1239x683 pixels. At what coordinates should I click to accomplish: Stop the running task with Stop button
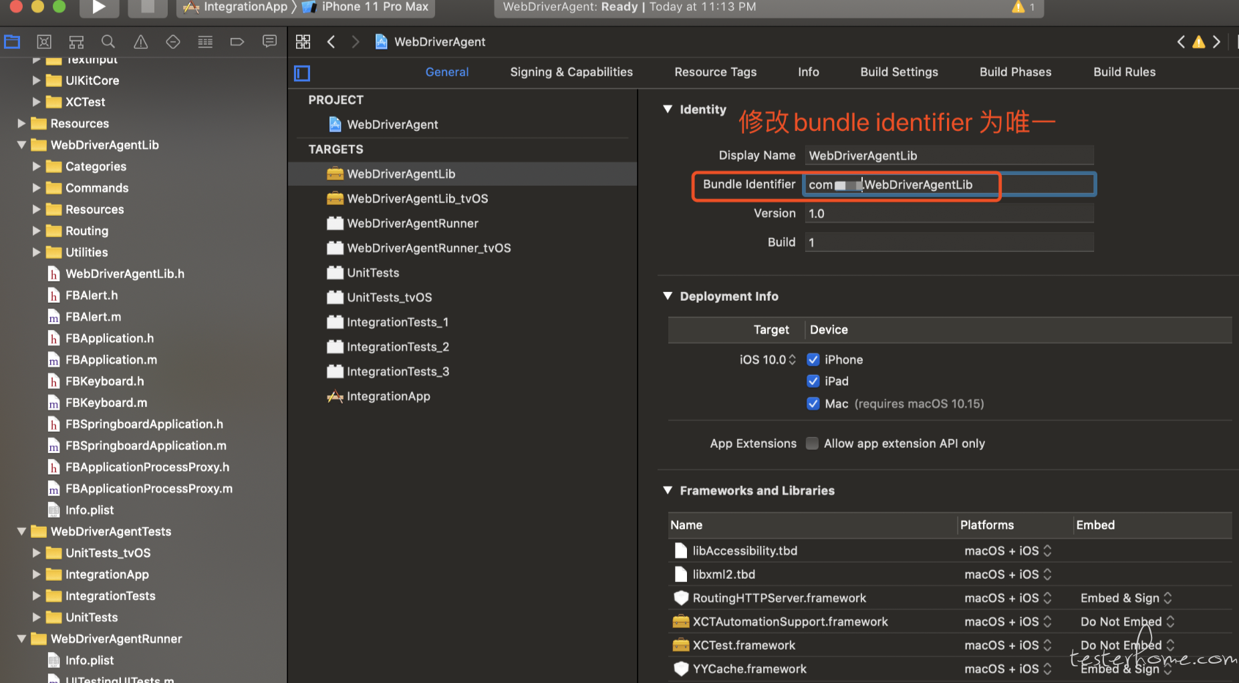pyautogui.click(x=148, y=7)
